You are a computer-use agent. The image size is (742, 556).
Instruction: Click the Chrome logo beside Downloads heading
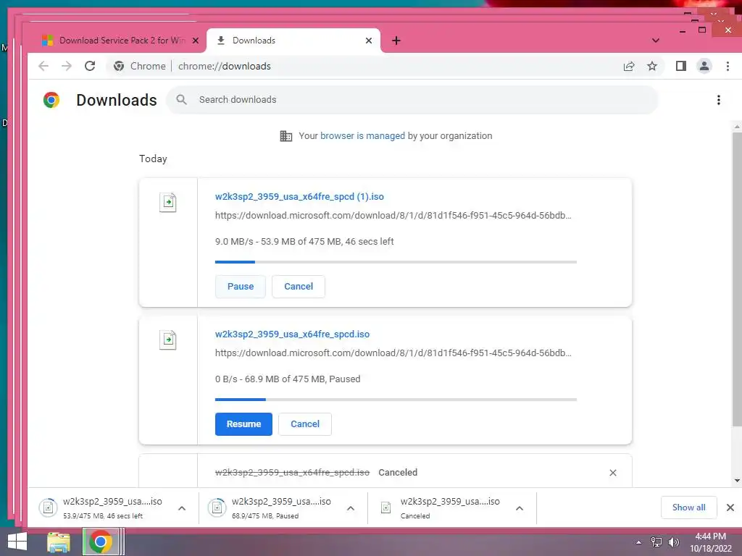coord(51,100)
